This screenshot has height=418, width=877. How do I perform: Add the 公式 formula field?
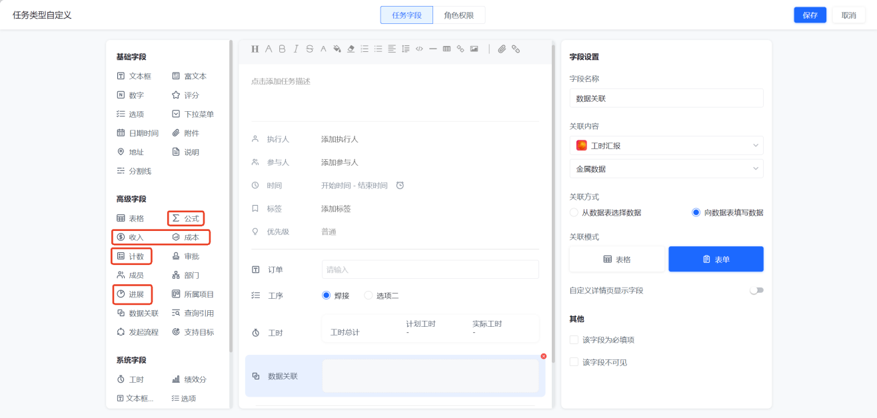(186, 218)
